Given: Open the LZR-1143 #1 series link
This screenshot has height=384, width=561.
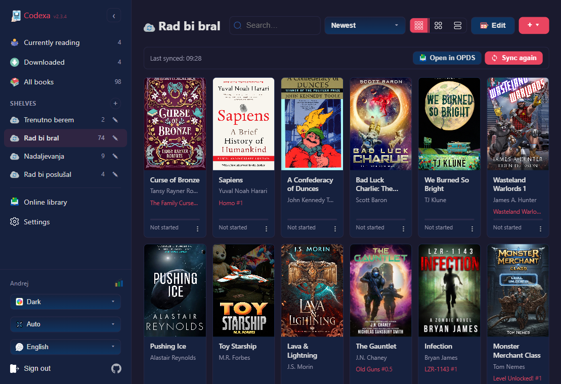Looking at the screenshot, I should click(441, 369).
